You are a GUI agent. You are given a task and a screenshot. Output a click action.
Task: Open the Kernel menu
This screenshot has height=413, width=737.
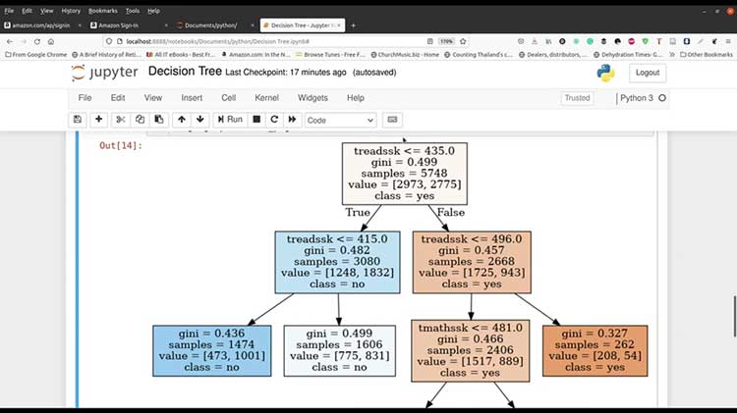coord(266,98)
